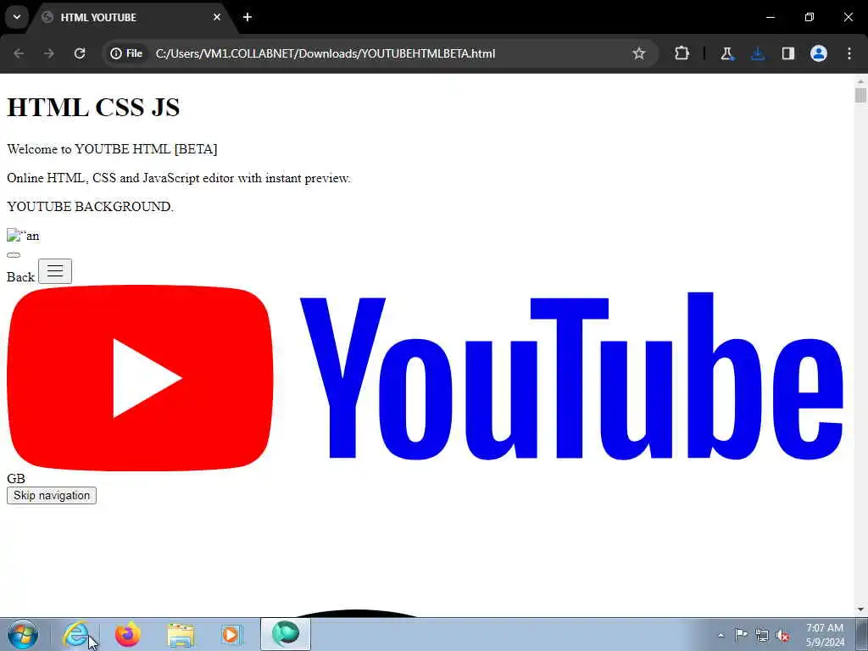Click the network tray icon

coord(762,635)
